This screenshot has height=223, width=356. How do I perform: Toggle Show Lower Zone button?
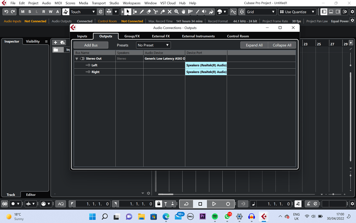coord(331,12)
